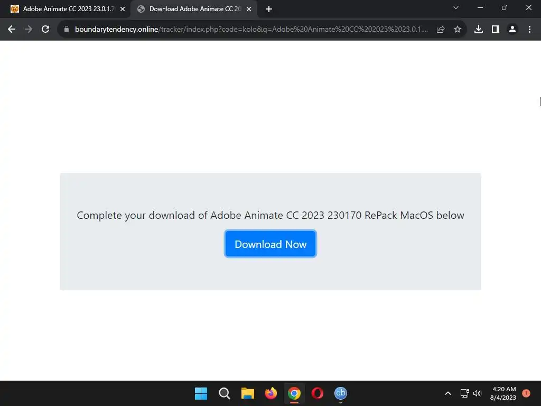
Task: View site information via lock icon
Action: click(67, 30)
